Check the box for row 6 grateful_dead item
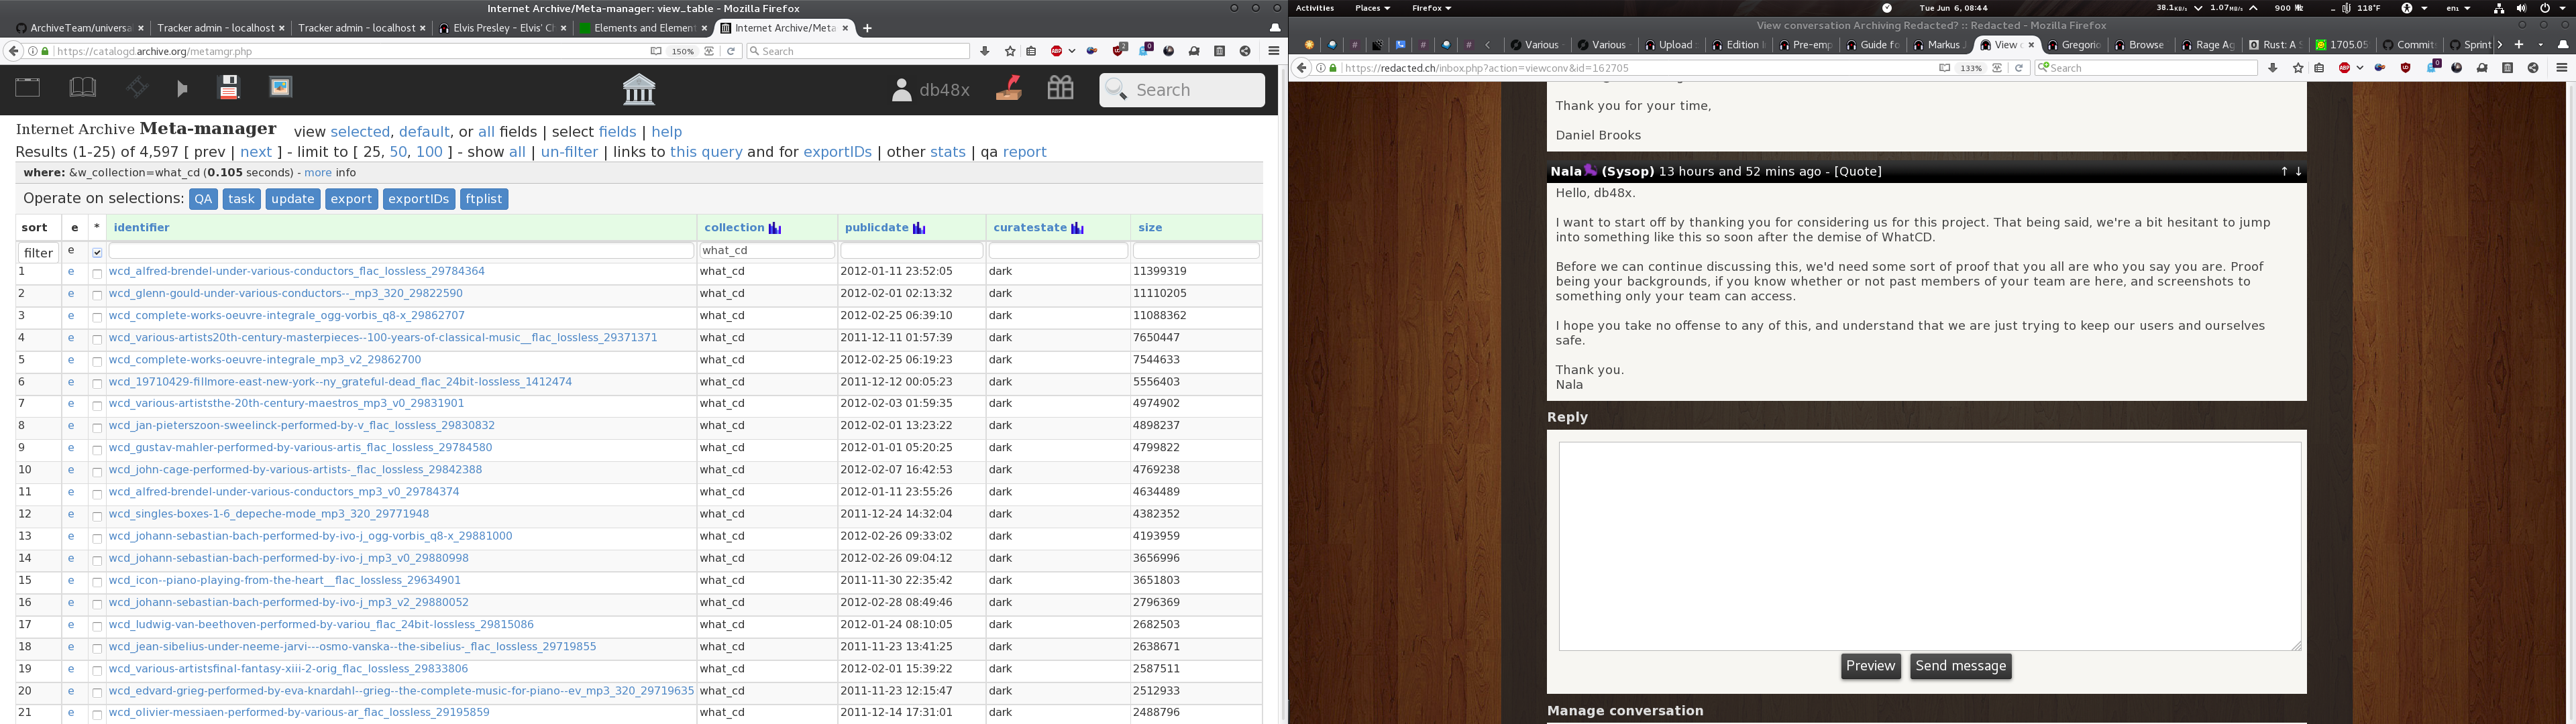The height and width of the screenshot is (724, 2576). [x=97, y=383]
